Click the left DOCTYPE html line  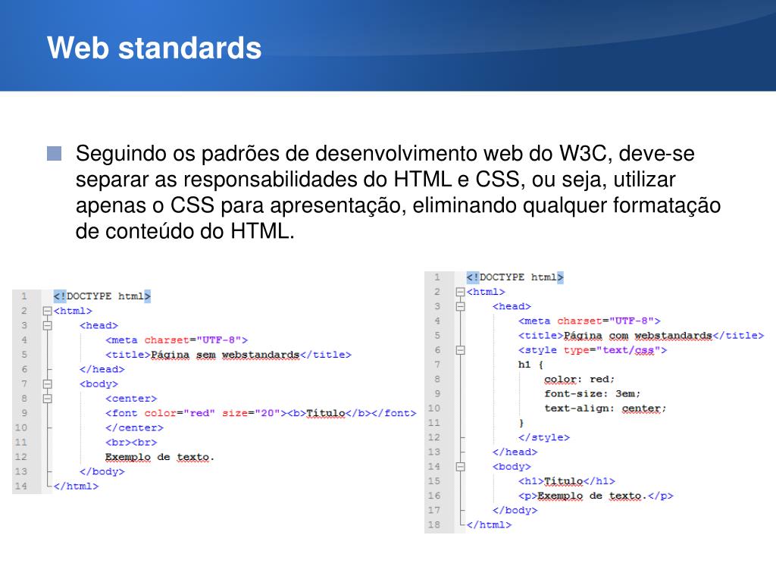(x=102, y=296)
